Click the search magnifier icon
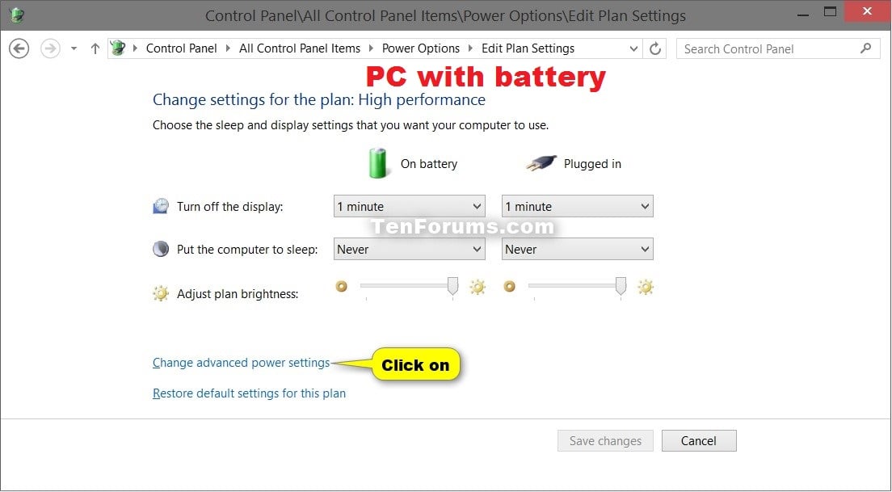This screenshot has height=492, width=892. (866, 48)
